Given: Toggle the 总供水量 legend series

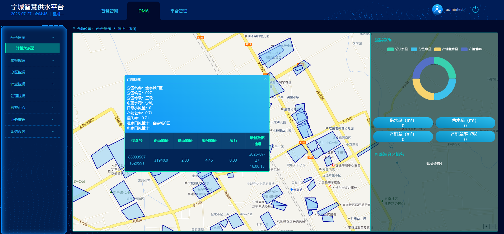Looking at the screenshot, I should pyautogui.click(x=398, y=49).
